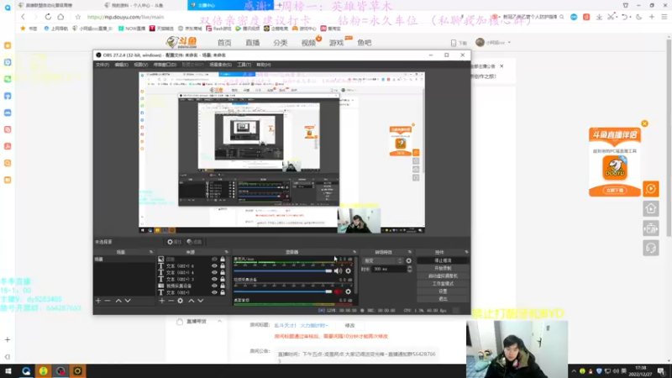Open 编辑 menu in OBS
672x378 pixels.
pos(121,65)
